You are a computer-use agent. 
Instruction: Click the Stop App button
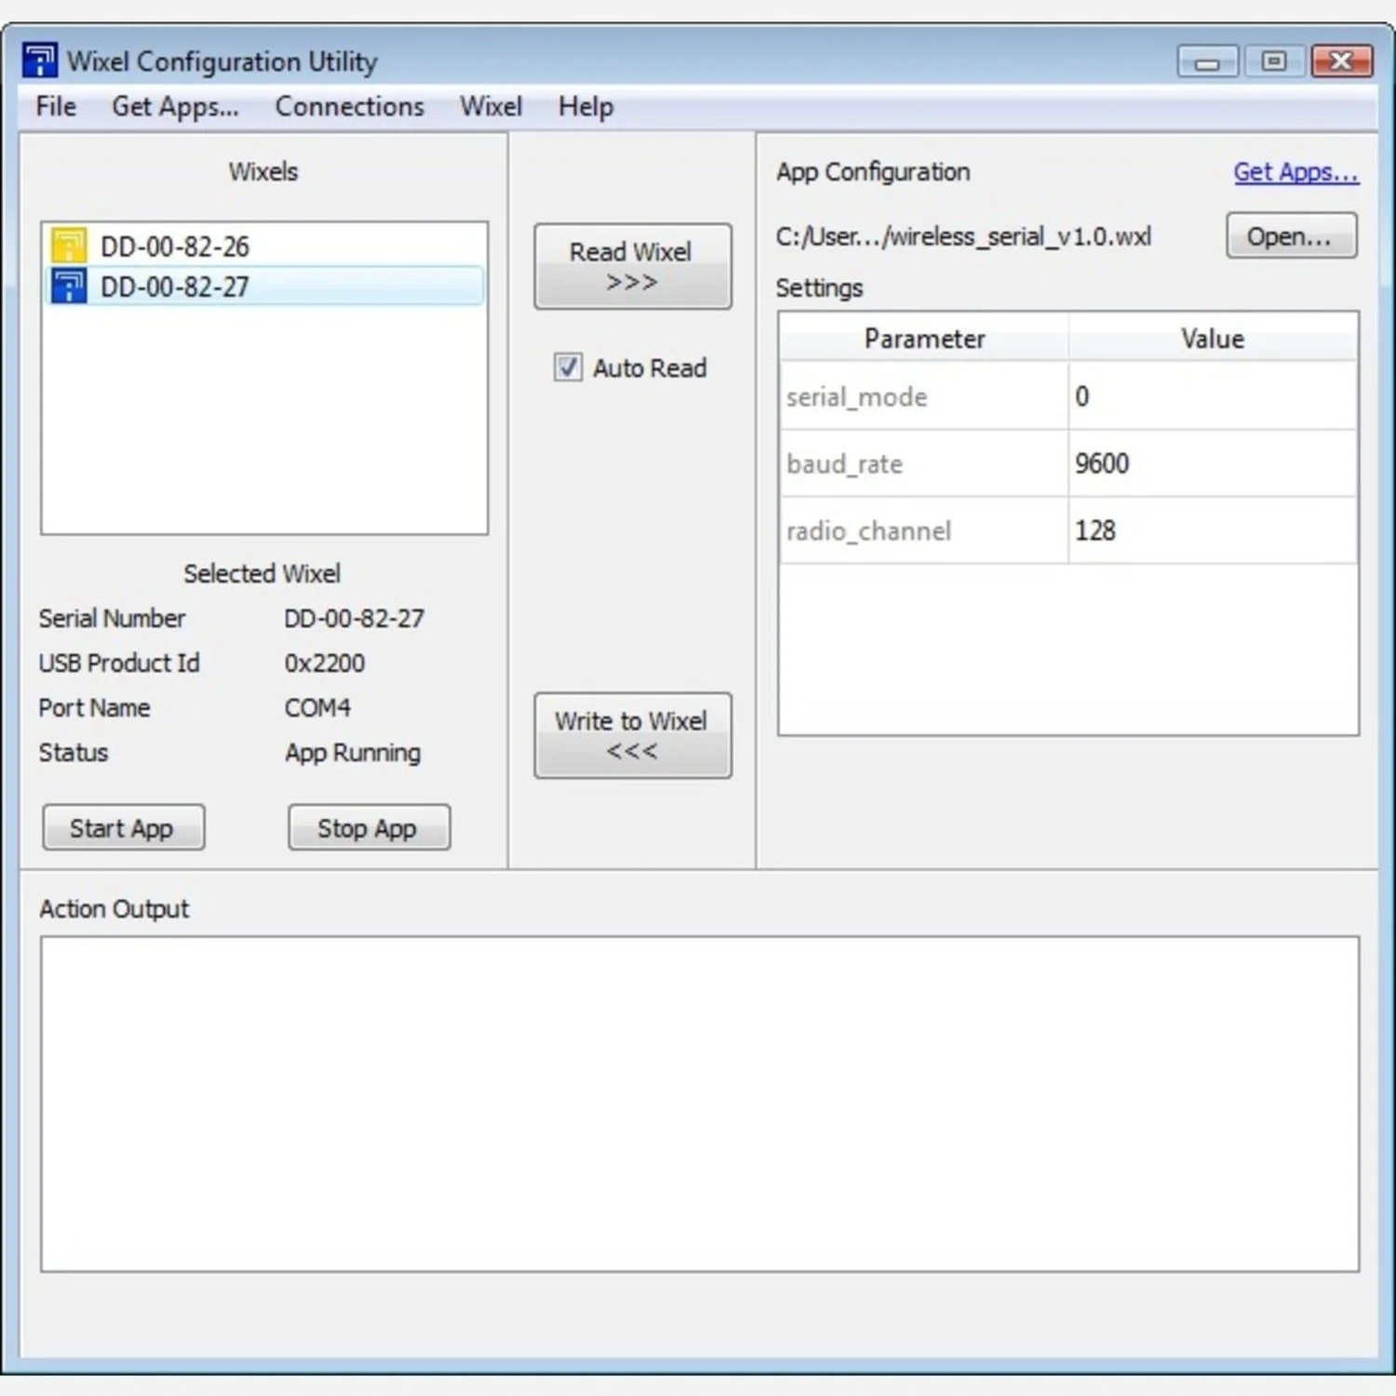pos(369,827)
